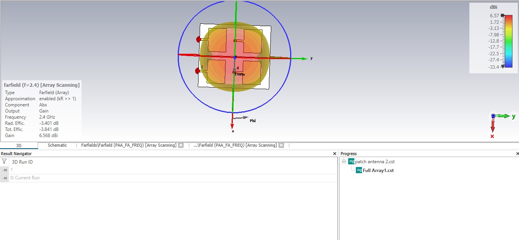Select the 0: Current Run row
Screen dimensions: 519x240
click(x=25, y=178)
